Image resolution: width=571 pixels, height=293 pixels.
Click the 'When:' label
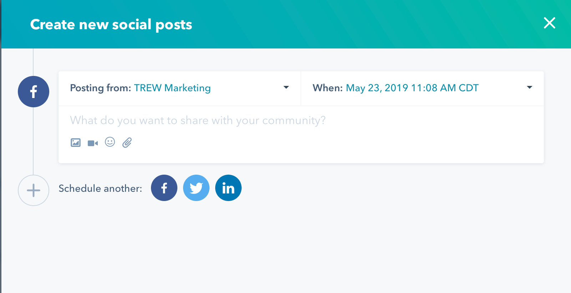click(x=328, y=88)
